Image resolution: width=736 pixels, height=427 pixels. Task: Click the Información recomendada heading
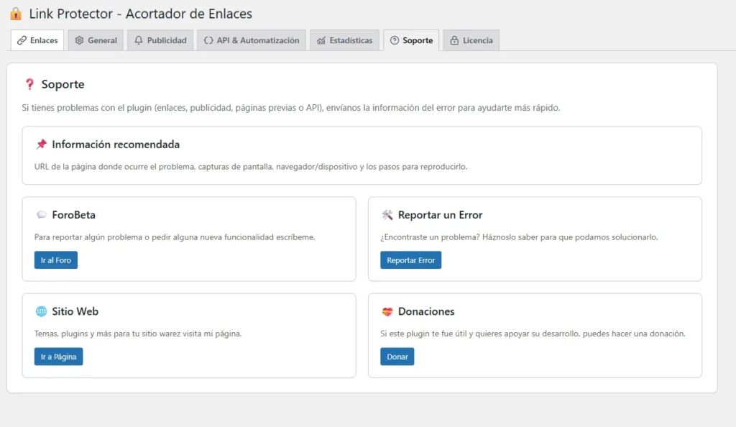(x=116, y=144)
